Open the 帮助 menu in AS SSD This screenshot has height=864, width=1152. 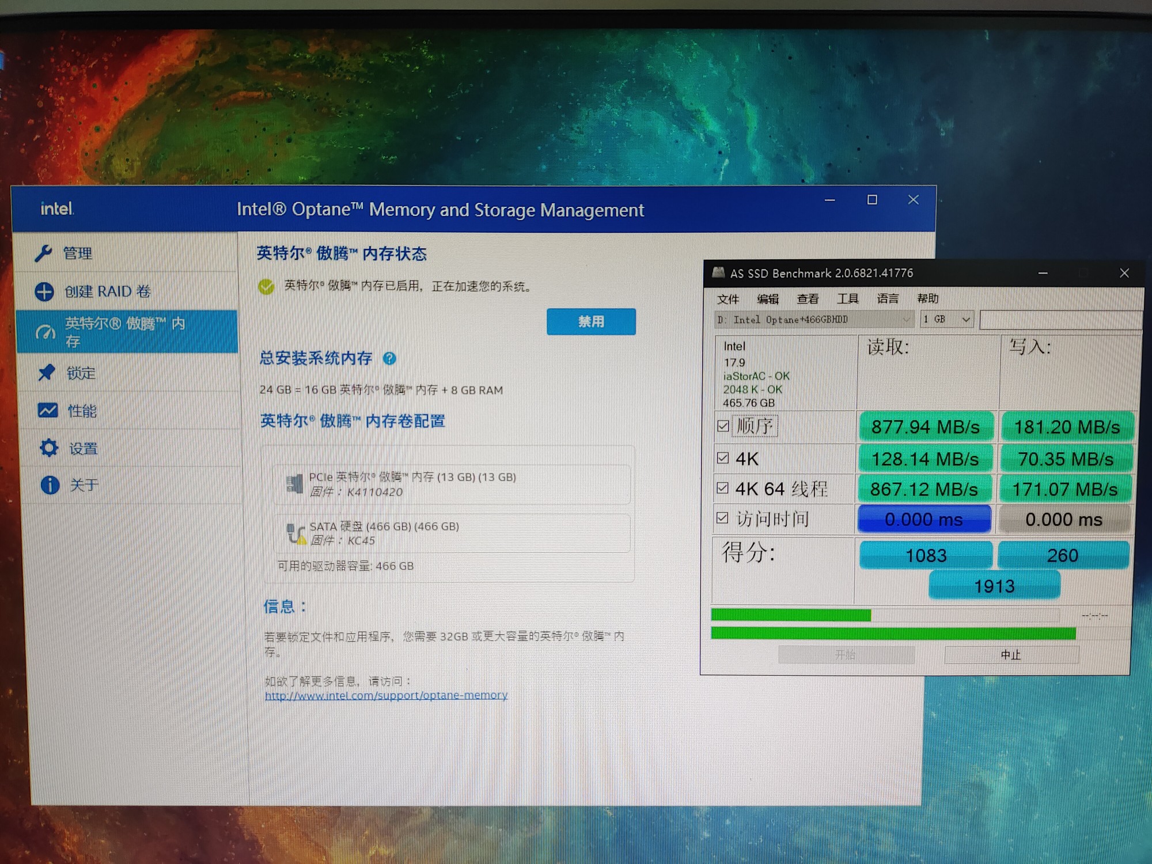[927, 298]
